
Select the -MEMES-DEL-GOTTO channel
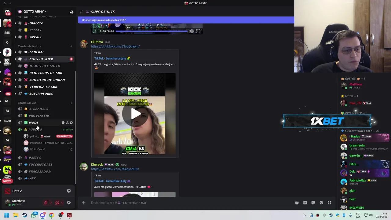(45, 66)
